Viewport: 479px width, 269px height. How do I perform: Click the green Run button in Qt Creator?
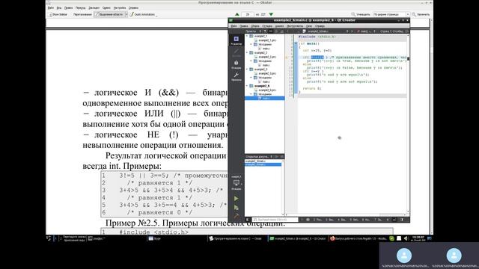coord(237,199)
